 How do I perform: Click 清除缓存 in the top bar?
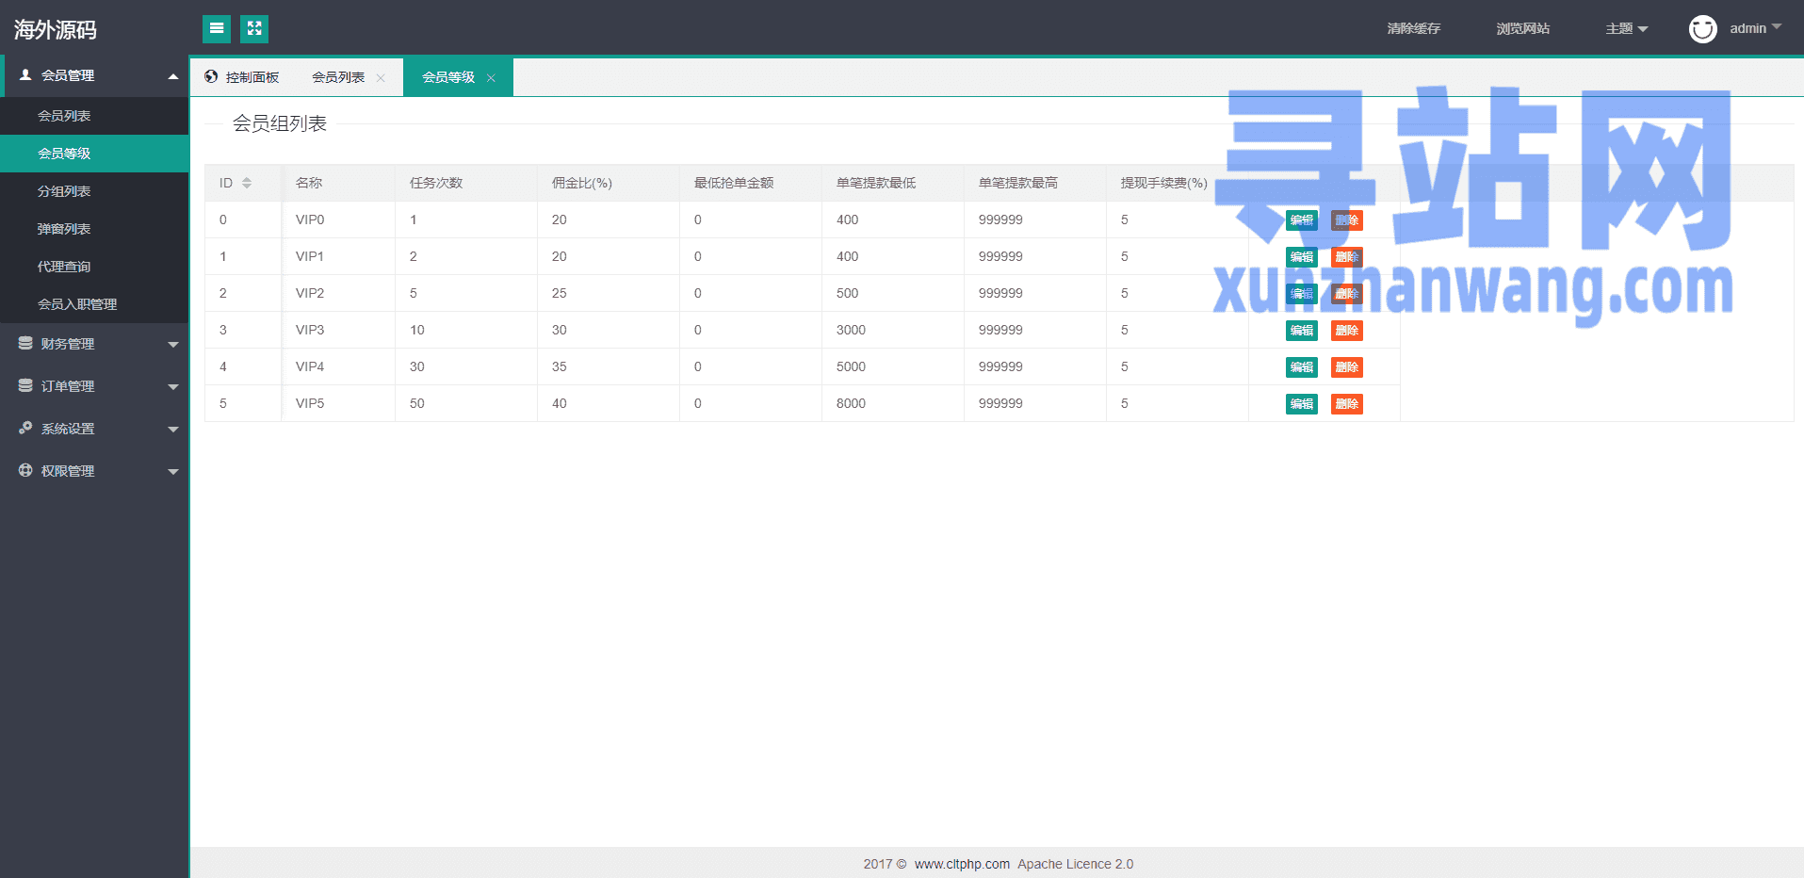pyautogui.click(x=1413, y=29)
